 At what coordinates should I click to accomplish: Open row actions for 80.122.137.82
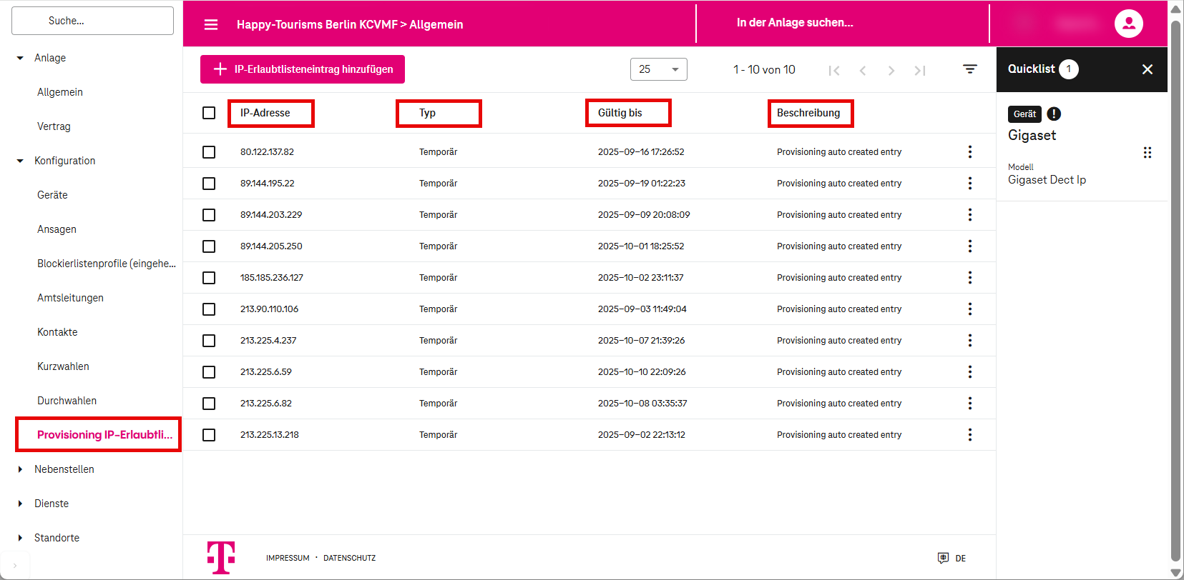(x=969, y=151)
